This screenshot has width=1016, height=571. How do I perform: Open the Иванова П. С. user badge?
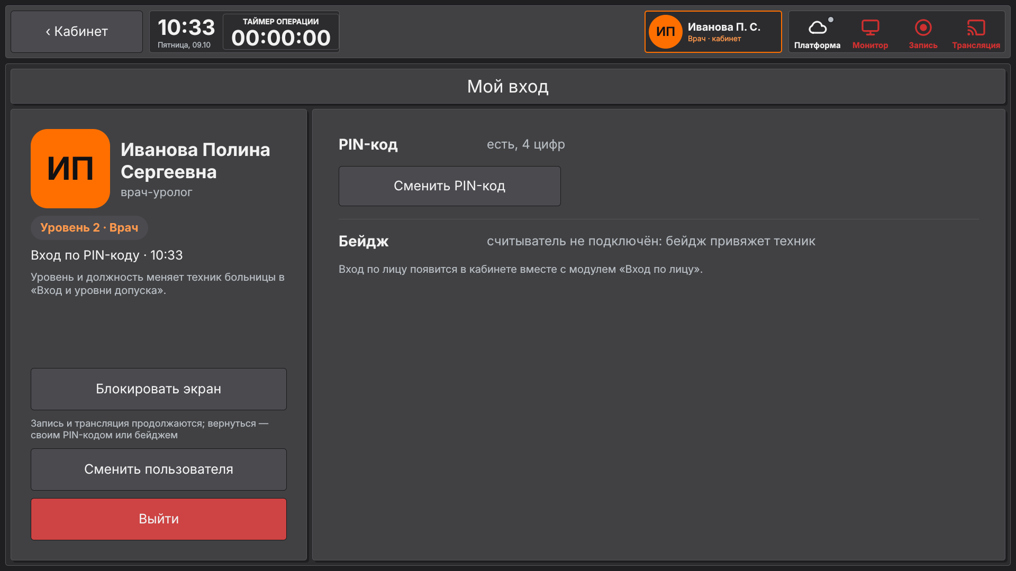tap(713, 32)
